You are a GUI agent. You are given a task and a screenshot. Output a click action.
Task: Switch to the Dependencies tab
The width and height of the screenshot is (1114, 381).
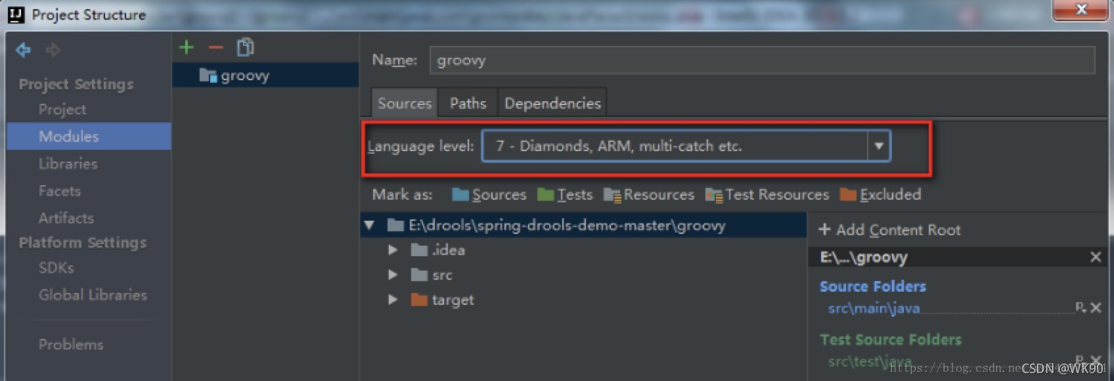point(552,103)
